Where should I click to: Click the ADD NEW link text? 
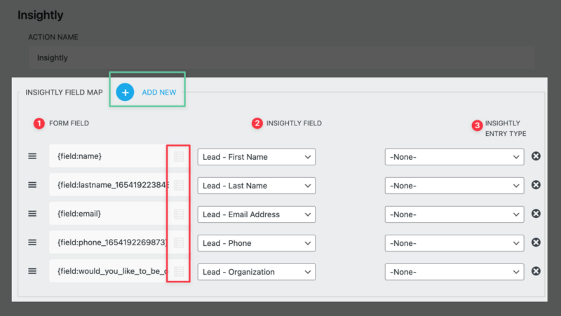159,92
